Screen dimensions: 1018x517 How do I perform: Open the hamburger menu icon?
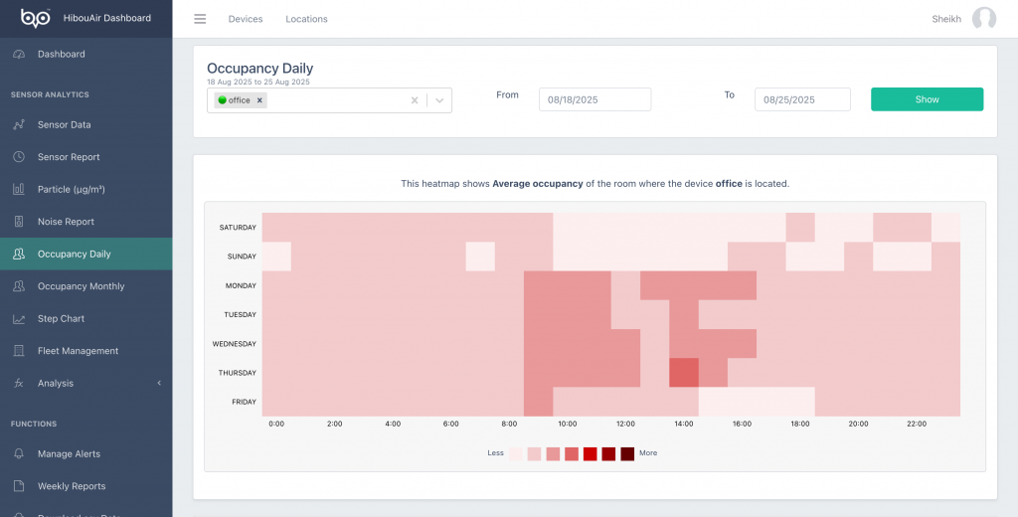click(x=200, y=19)
